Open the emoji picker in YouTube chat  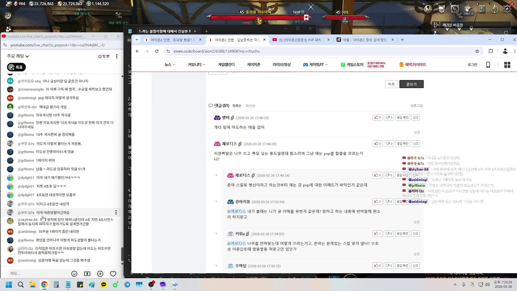coord(74,274)
